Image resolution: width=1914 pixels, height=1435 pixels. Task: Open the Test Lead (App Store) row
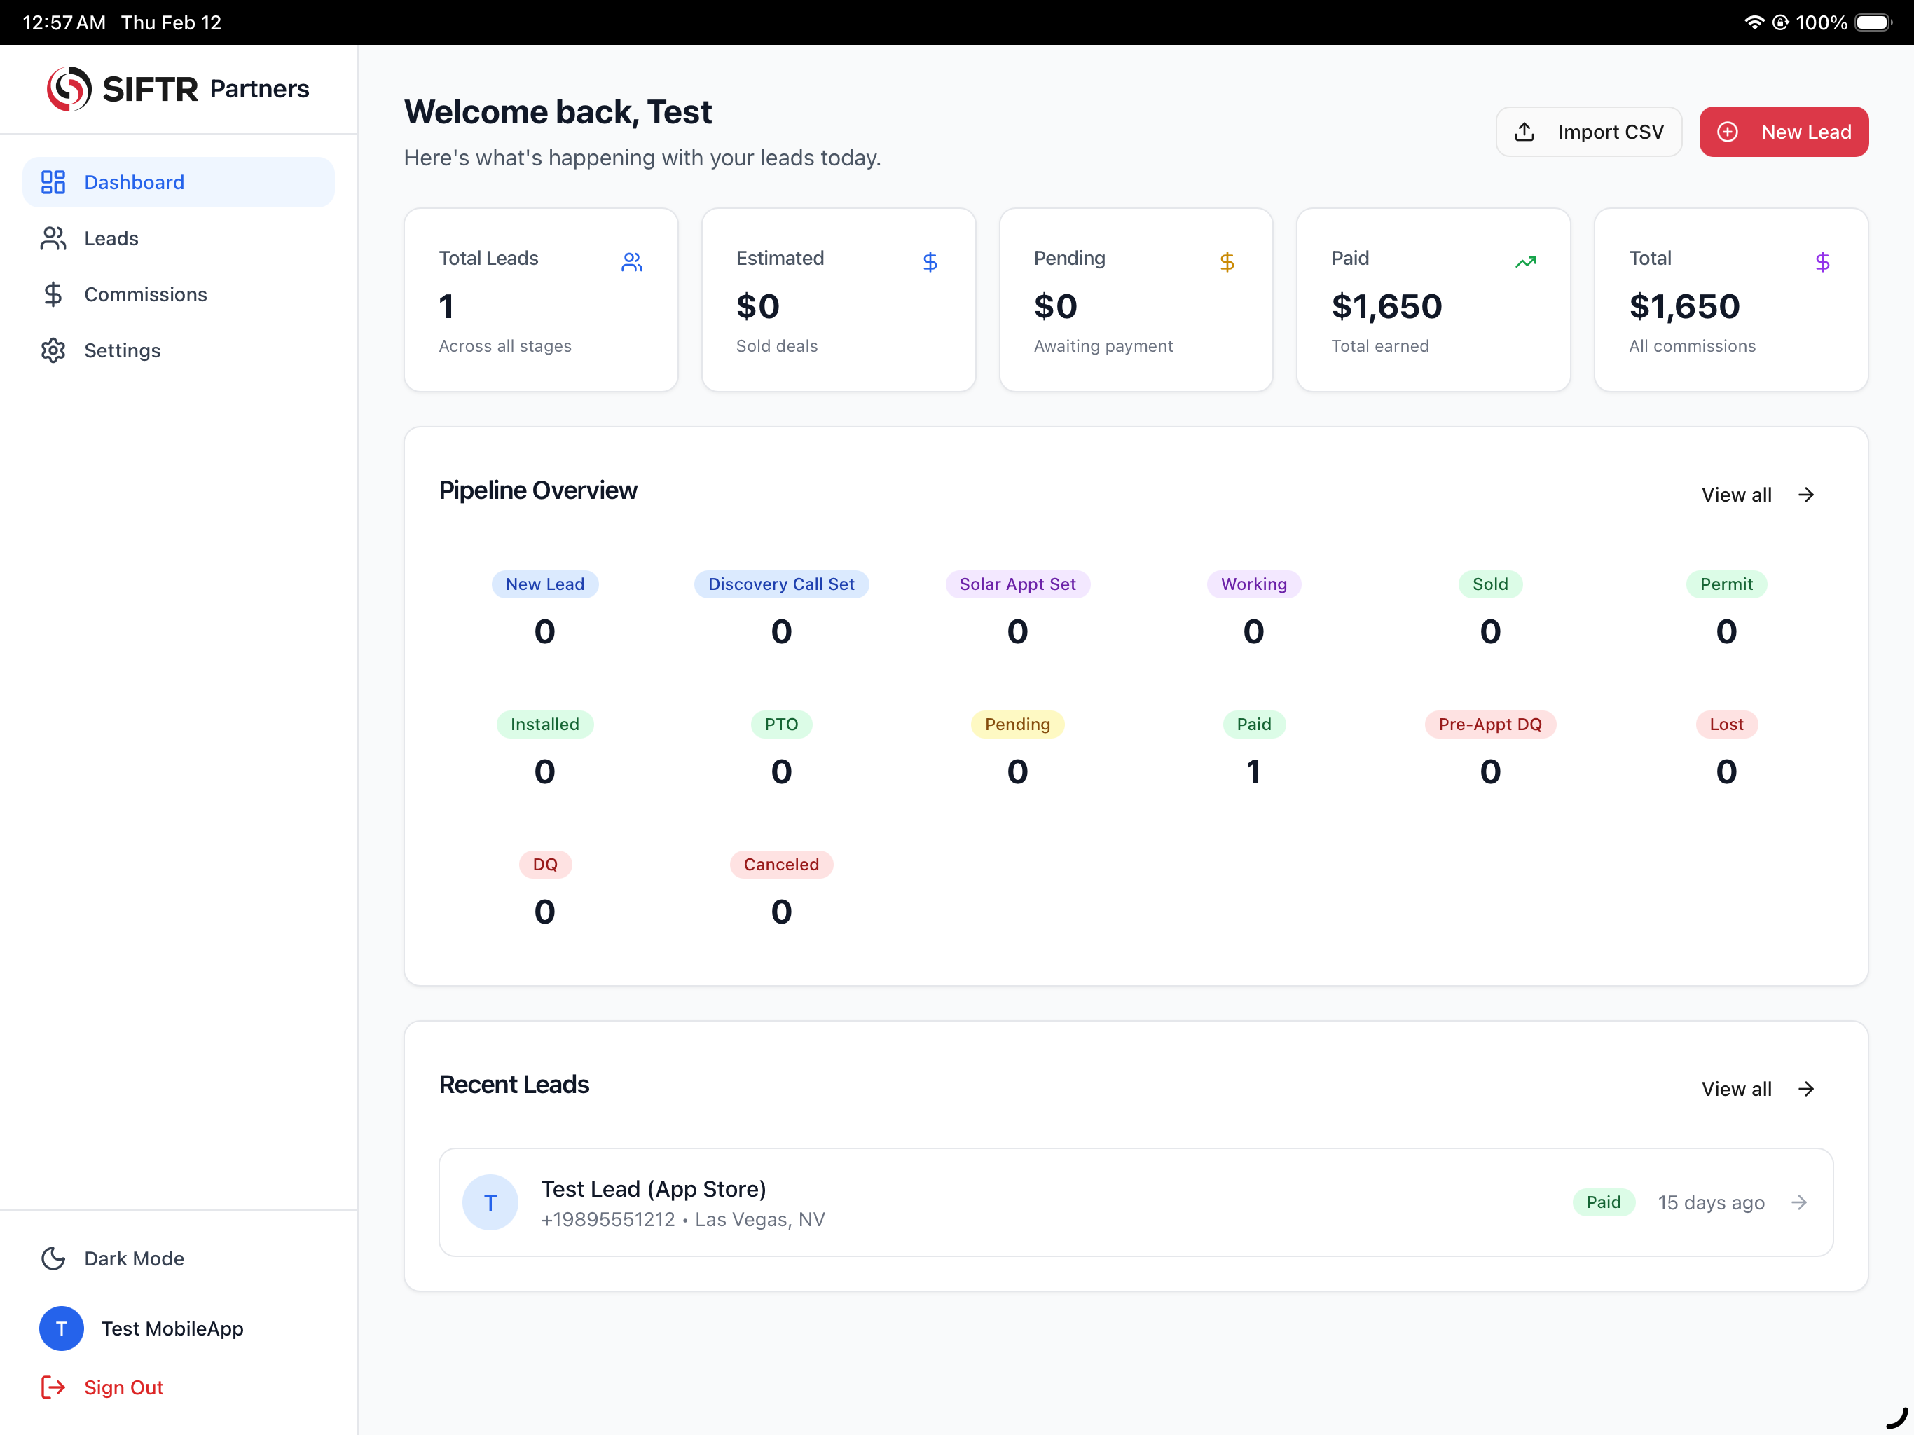(x=1135, y=1202)
